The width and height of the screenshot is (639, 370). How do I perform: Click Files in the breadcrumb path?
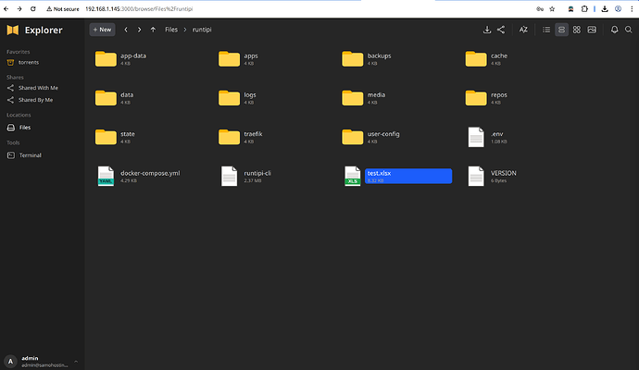170,30
